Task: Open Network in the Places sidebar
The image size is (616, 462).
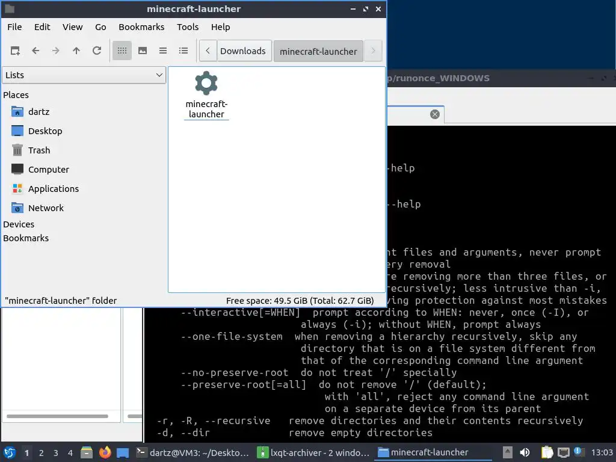Action: pos(46,208)
